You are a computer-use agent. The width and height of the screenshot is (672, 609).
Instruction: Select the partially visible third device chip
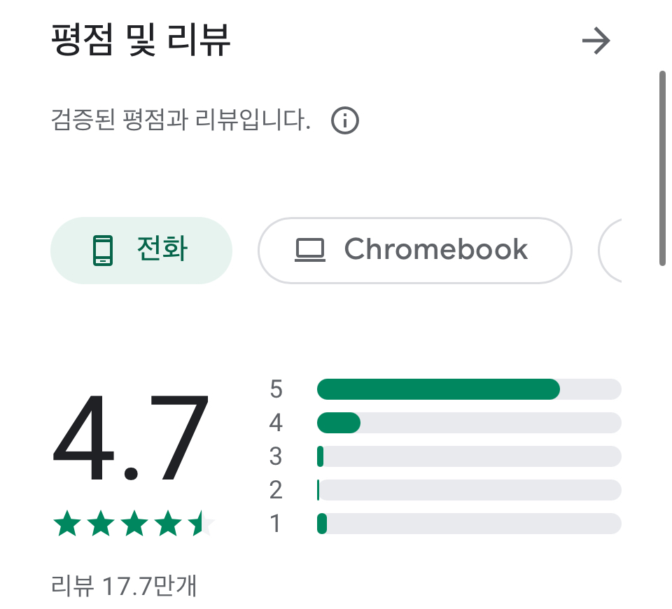(610, 251)
